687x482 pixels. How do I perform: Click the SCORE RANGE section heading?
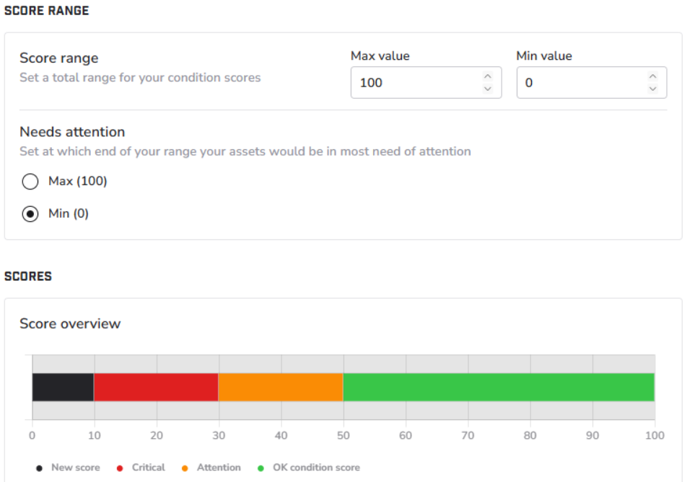coord(47,12)
